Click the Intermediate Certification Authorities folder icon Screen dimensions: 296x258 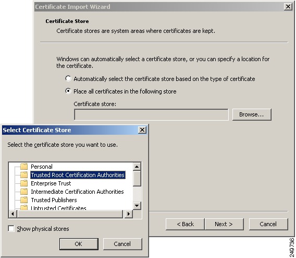[24, 192]
